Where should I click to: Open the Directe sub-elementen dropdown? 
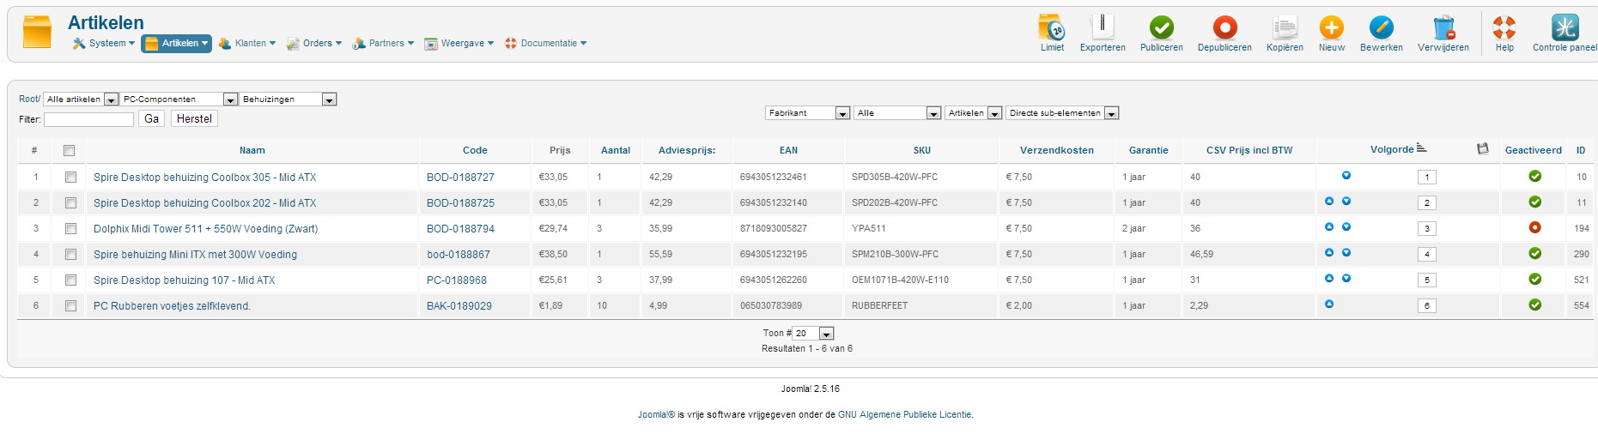coord(1062,113)
